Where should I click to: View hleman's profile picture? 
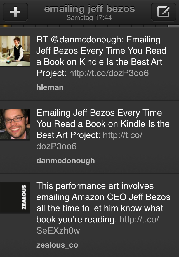pyautogui.click(x=15, y=51)
